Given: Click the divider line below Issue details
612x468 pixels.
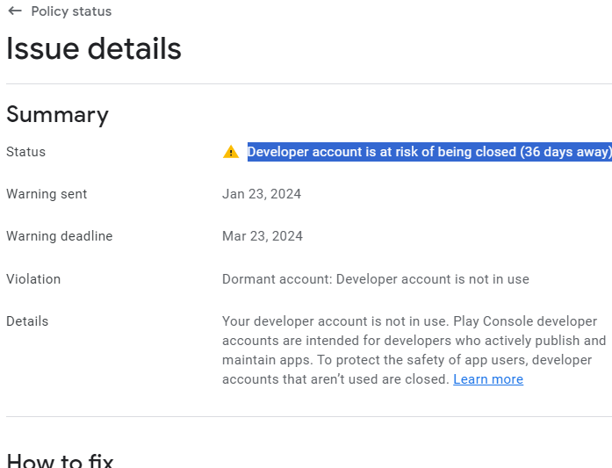Looking at the screenshot, I should click(309, 83).
